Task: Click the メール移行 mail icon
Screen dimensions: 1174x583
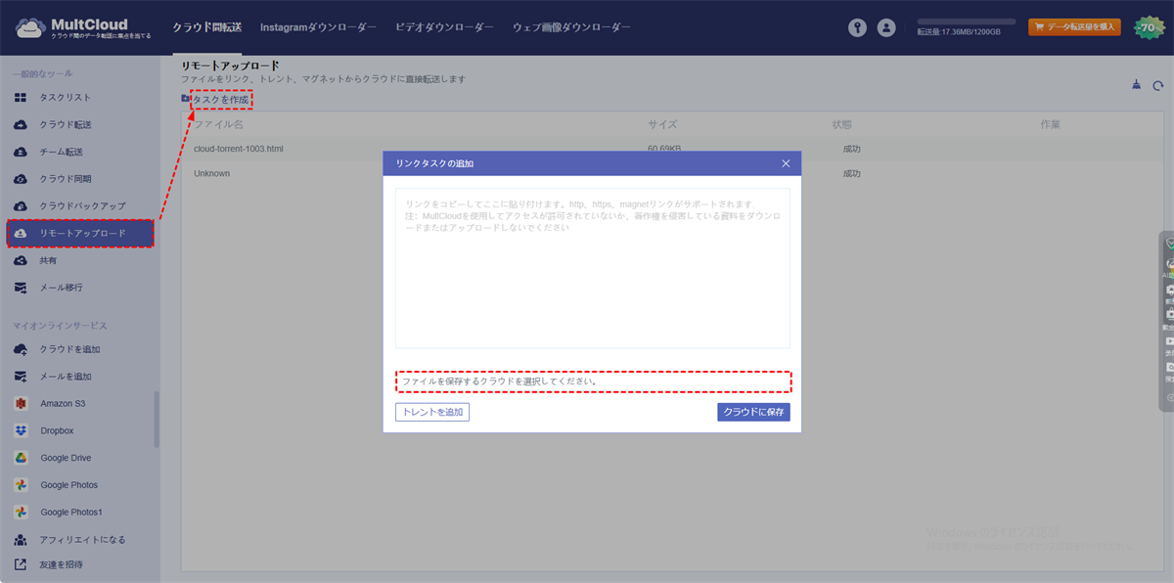Action: [x=20, y=289]
